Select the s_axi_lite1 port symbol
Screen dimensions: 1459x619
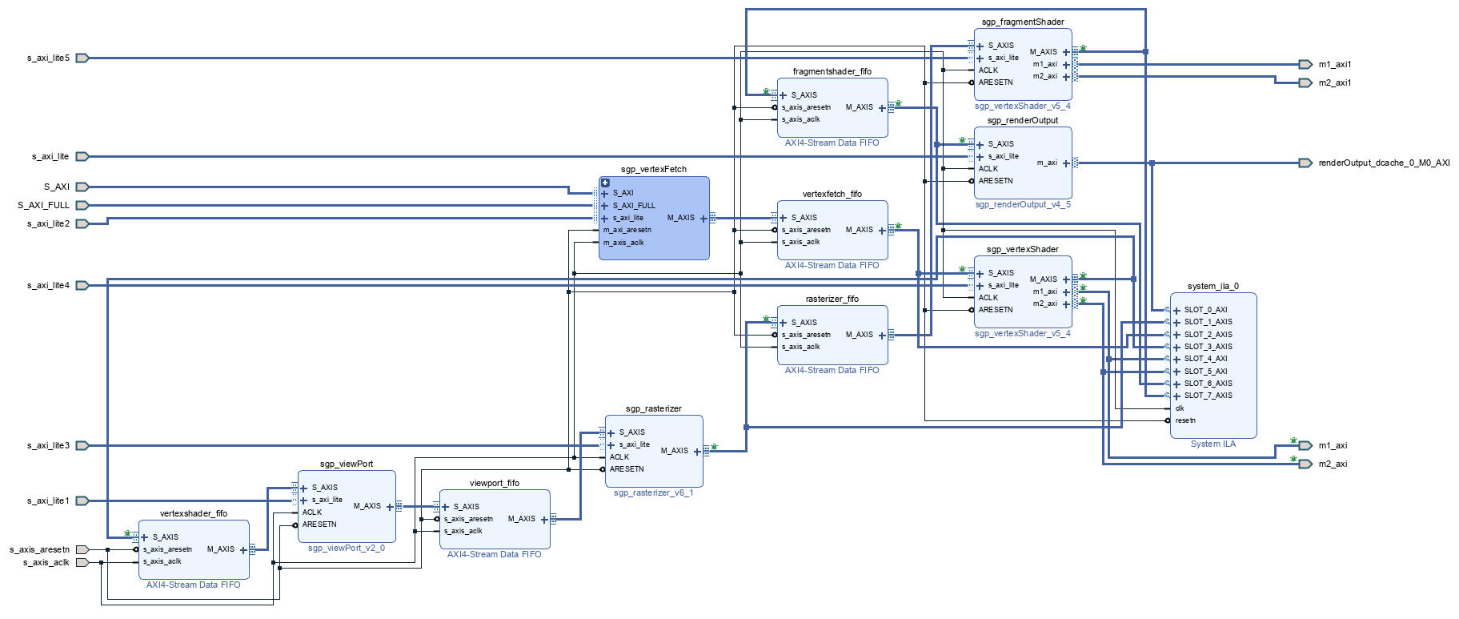click(x=82, y=500)
